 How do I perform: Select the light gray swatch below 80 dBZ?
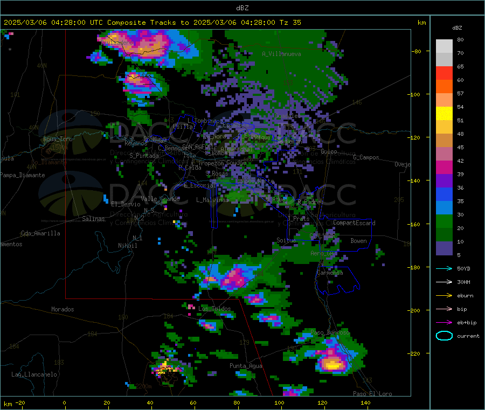(x=444, y=46)
